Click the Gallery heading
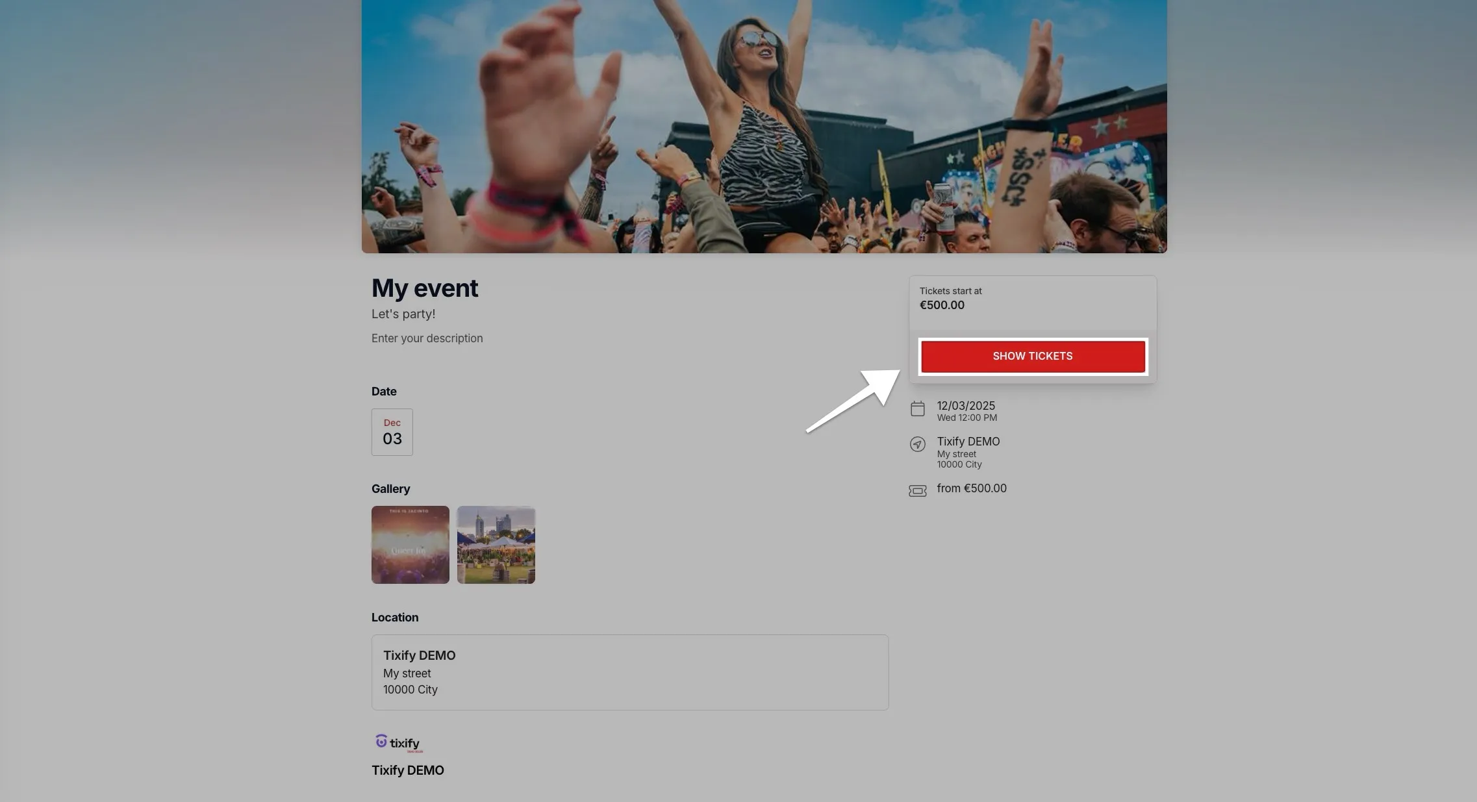1477x802 pixels. coord(391,489)
